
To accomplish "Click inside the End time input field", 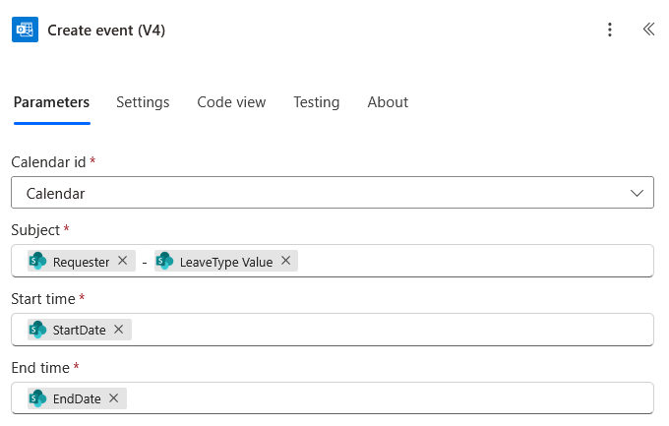I will pyautogui.click(x=333, y=397).
